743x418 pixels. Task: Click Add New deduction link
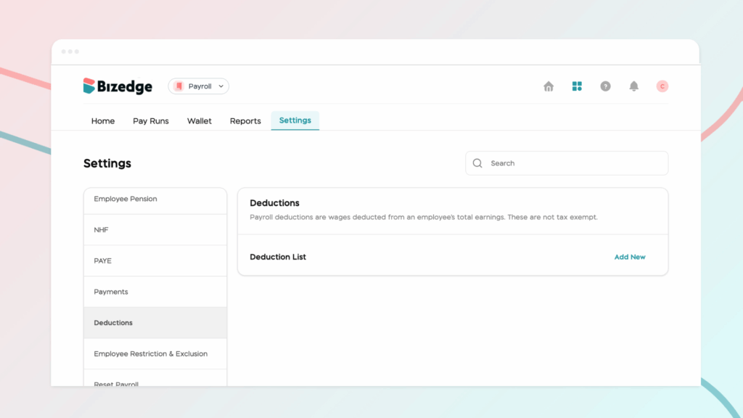pos(630,257)
